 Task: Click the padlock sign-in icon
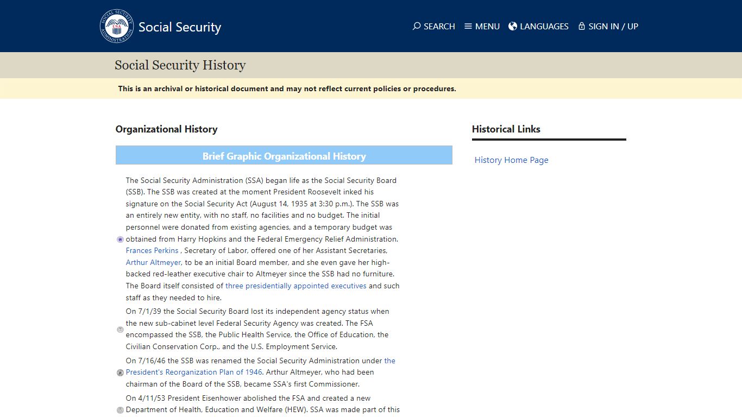[x=582, y=26]
